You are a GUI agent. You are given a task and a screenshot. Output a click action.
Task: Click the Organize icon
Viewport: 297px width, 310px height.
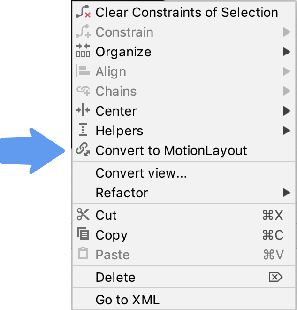(x=83, y=52)
